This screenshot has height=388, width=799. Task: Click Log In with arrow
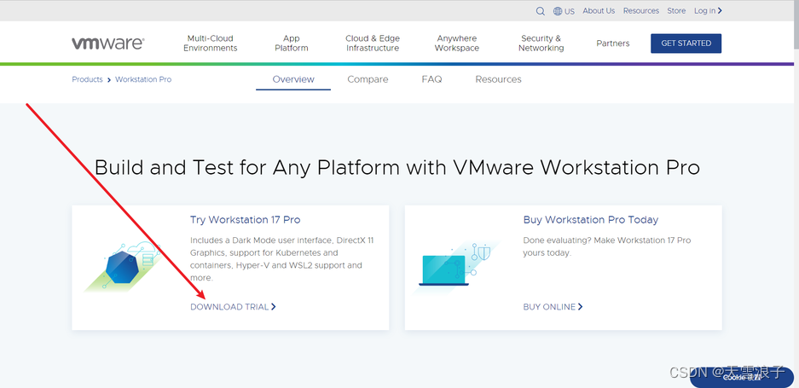[708, 11]
